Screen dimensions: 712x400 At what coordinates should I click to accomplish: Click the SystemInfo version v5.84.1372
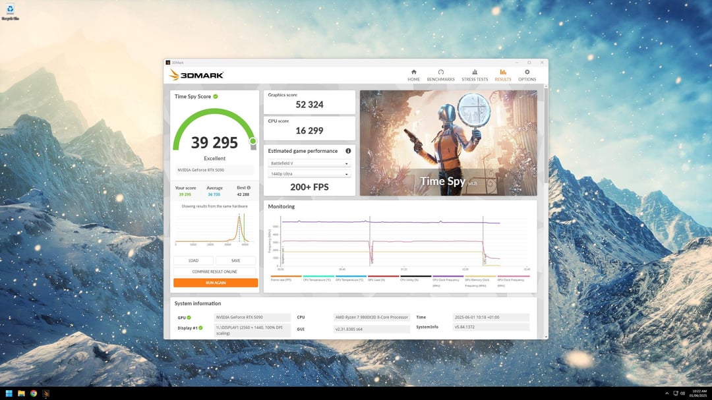pos(491,327)
